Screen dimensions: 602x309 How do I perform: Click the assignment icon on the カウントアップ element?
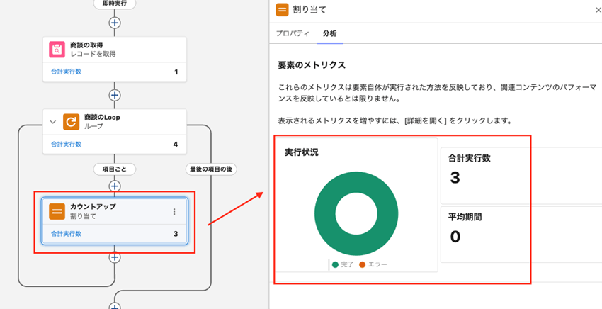coord(57,211)
